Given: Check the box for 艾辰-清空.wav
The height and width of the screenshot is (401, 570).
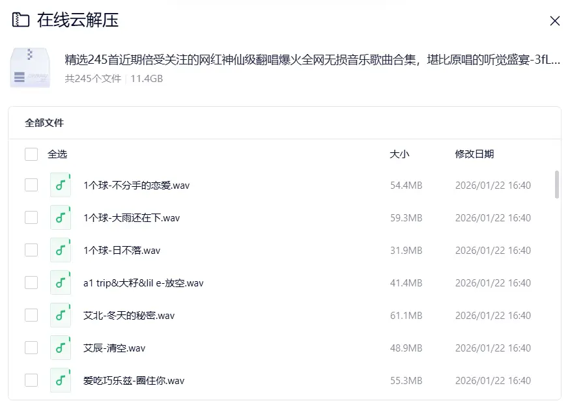Looking at the screenshot, I should (31, 348).
